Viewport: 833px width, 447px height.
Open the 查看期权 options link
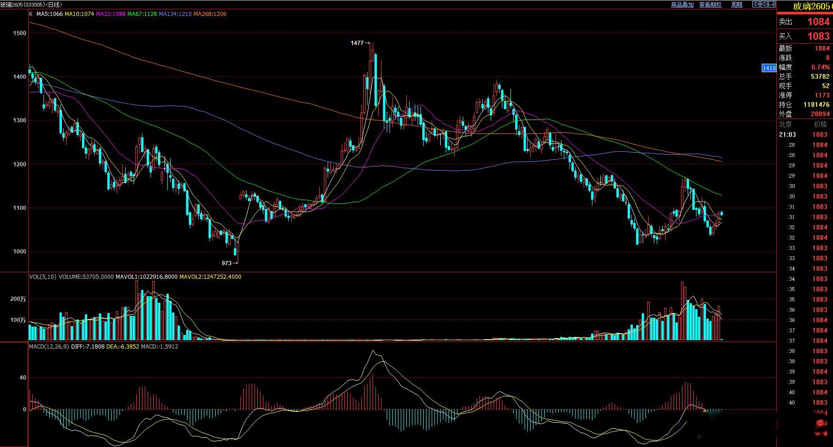pos(710,5)
